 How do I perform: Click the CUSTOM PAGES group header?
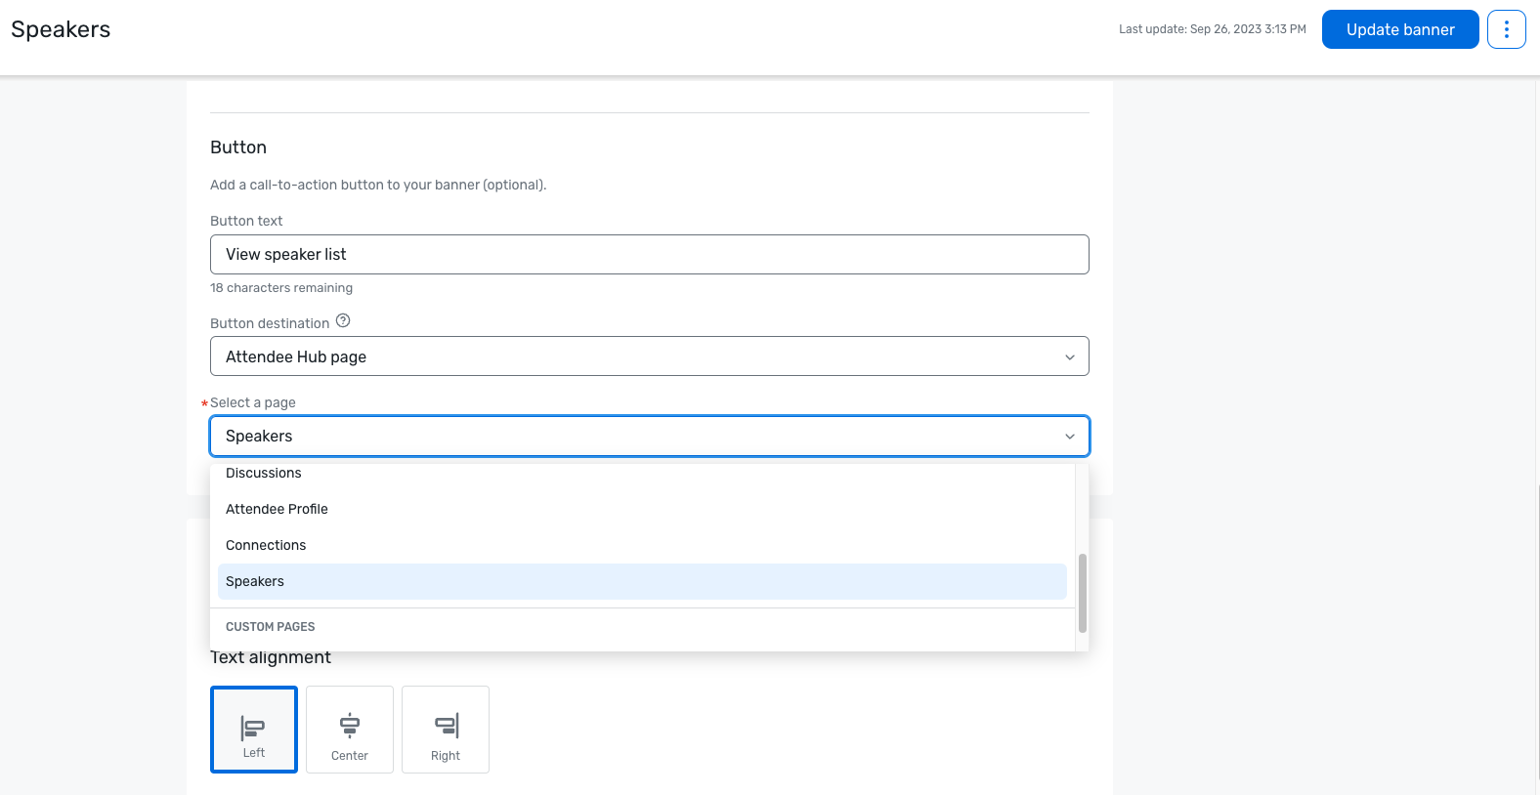(271, 627)
